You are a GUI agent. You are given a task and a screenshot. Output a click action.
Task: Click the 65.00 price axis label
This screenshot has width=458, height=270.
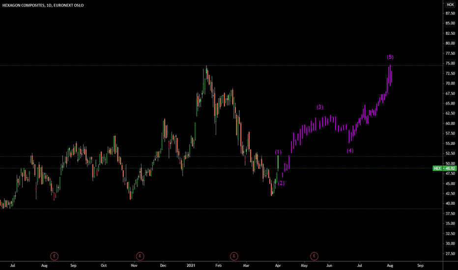coord(450,103)
